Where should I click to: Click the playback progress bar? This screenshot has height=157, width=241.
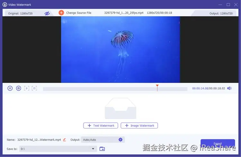pos(115,89)
